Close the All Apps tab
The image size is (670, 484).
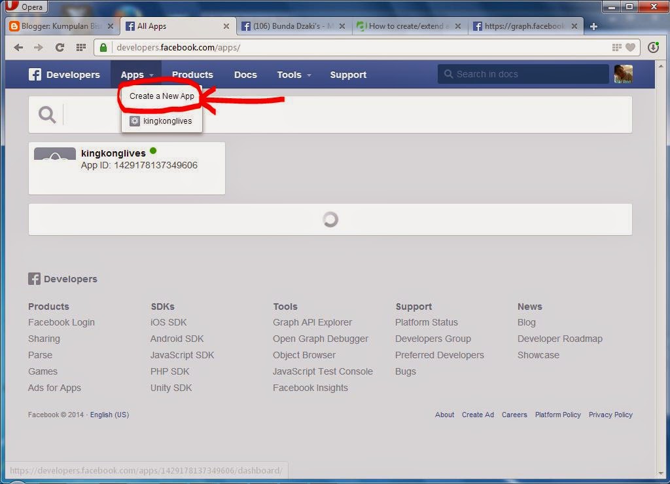[226, 26]
